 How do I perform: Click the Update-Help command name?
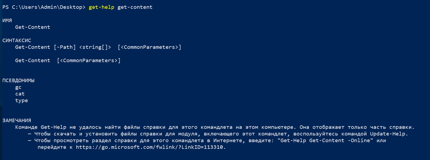pos(387,134)
